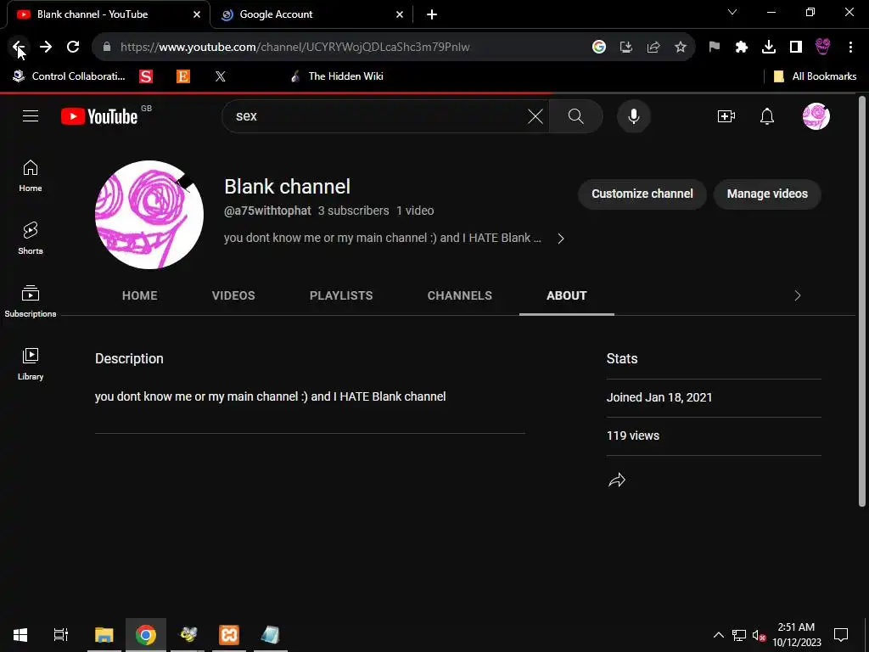Screen dimensions: 869x652
Task: Click the muted volume tray icon
Action: click(x=758, y=635)
